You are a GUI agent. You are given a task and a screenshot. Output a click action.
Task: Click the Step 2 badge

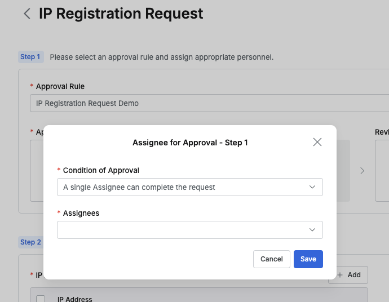tap(30, 242)
